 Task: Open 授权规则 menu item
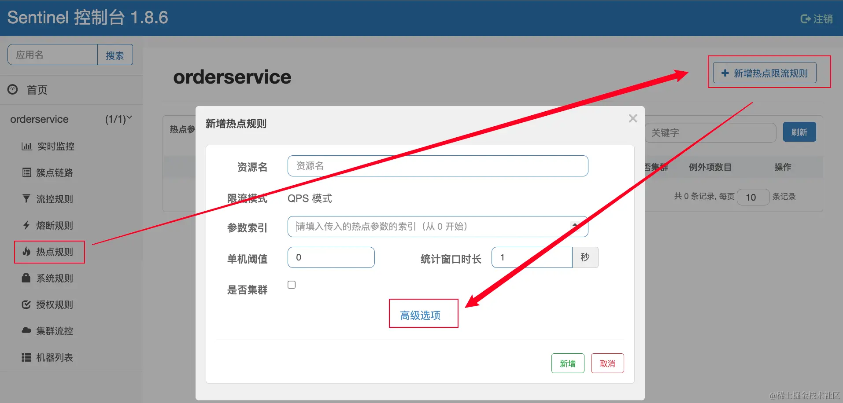(x=48, y=304)
